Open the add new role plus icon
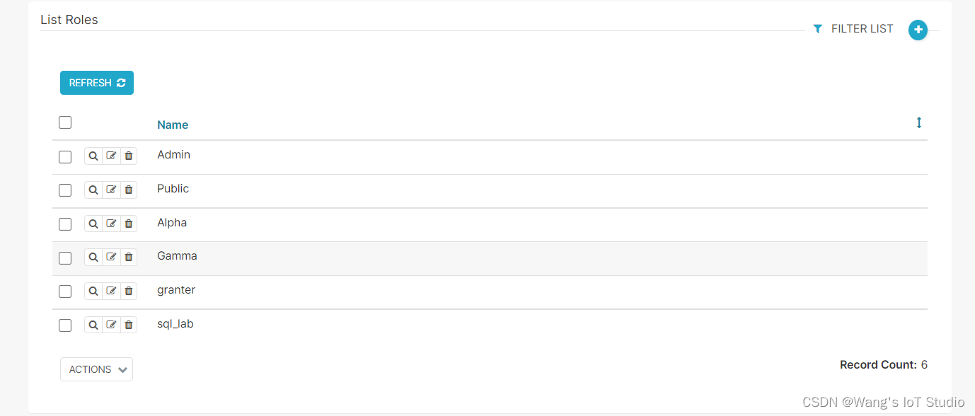 (x=918, y=30)
